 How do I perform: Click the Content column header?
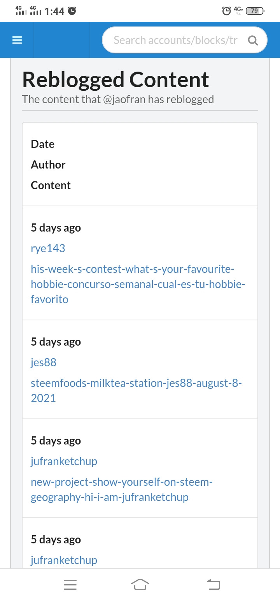pos(51,185)
